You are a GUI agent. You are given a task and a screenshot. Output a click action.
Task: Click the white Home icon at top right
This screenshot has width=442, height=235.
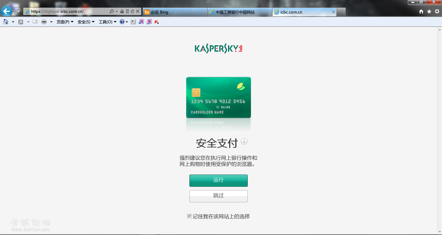point(421,12)
